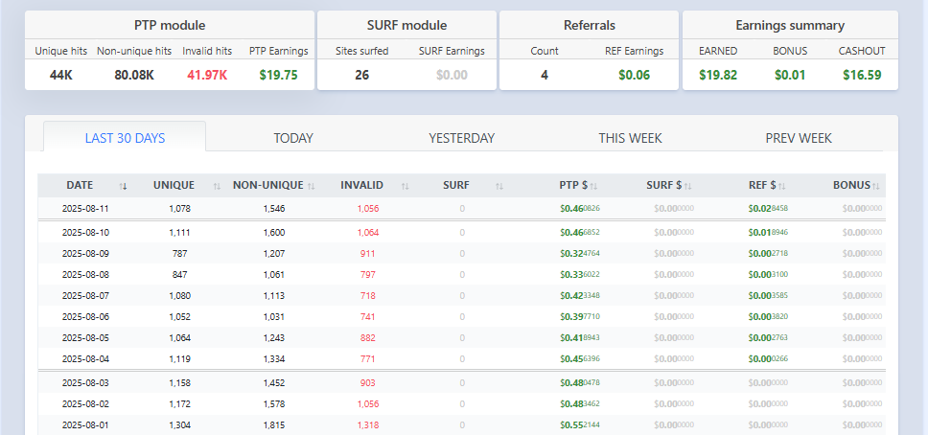Screen dimensions: 928x435
Task: Sort by PTP $ column icon
Action: tap(593, 187)
